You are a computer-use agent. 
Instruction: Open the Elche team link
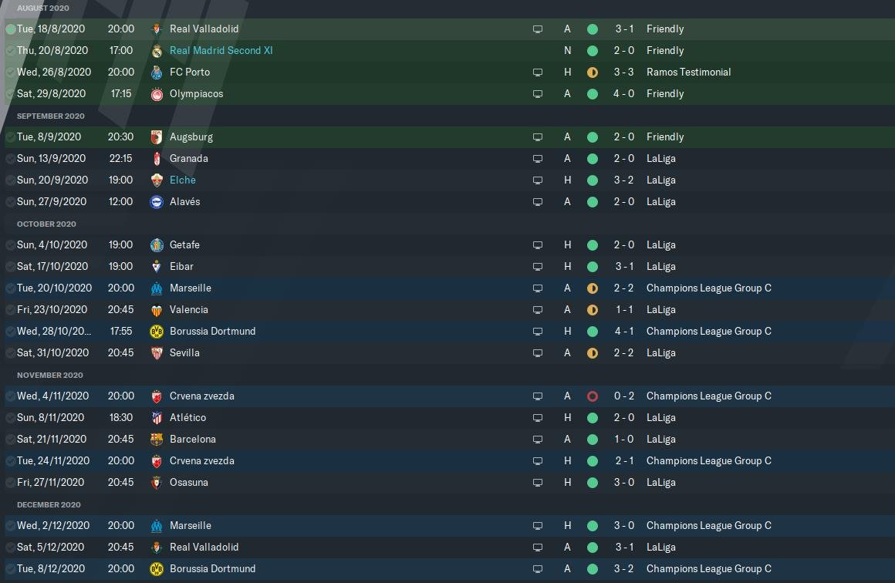pos(182,180)
